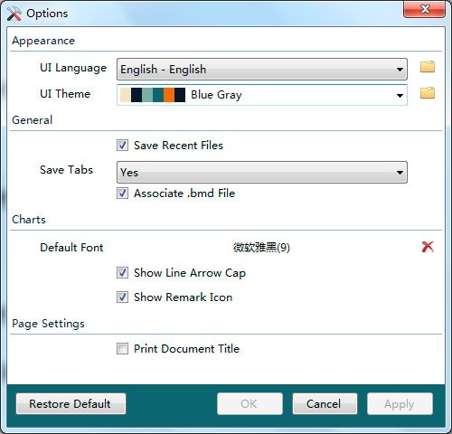Click the Cancel button
This screenshot has width=452, height=434.
(325, 403)
